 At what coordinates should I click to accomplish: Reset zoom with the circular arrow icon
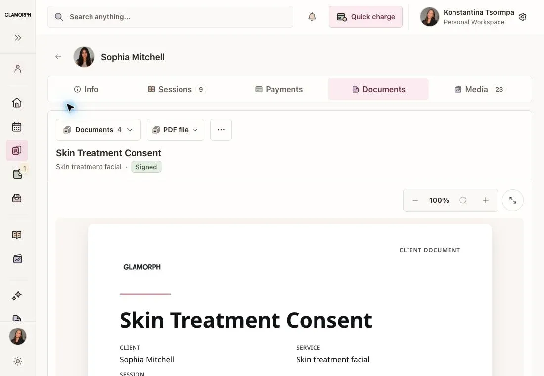click(463, 200)
